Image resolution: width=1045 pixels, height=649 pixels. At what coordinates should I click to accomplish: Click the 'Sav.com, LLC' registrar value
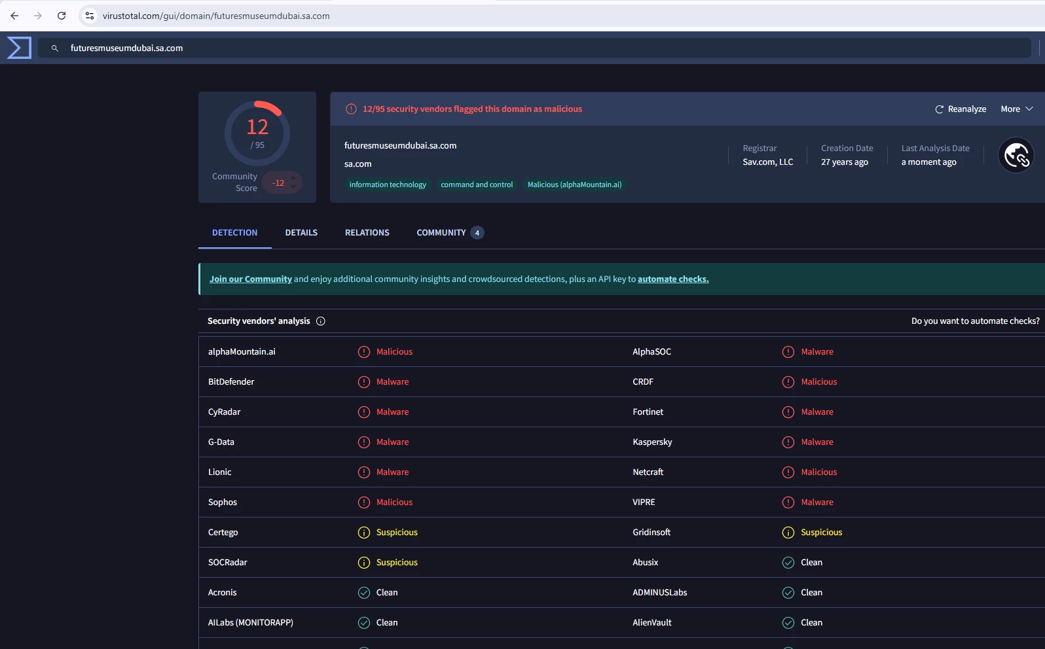[768, 162]
